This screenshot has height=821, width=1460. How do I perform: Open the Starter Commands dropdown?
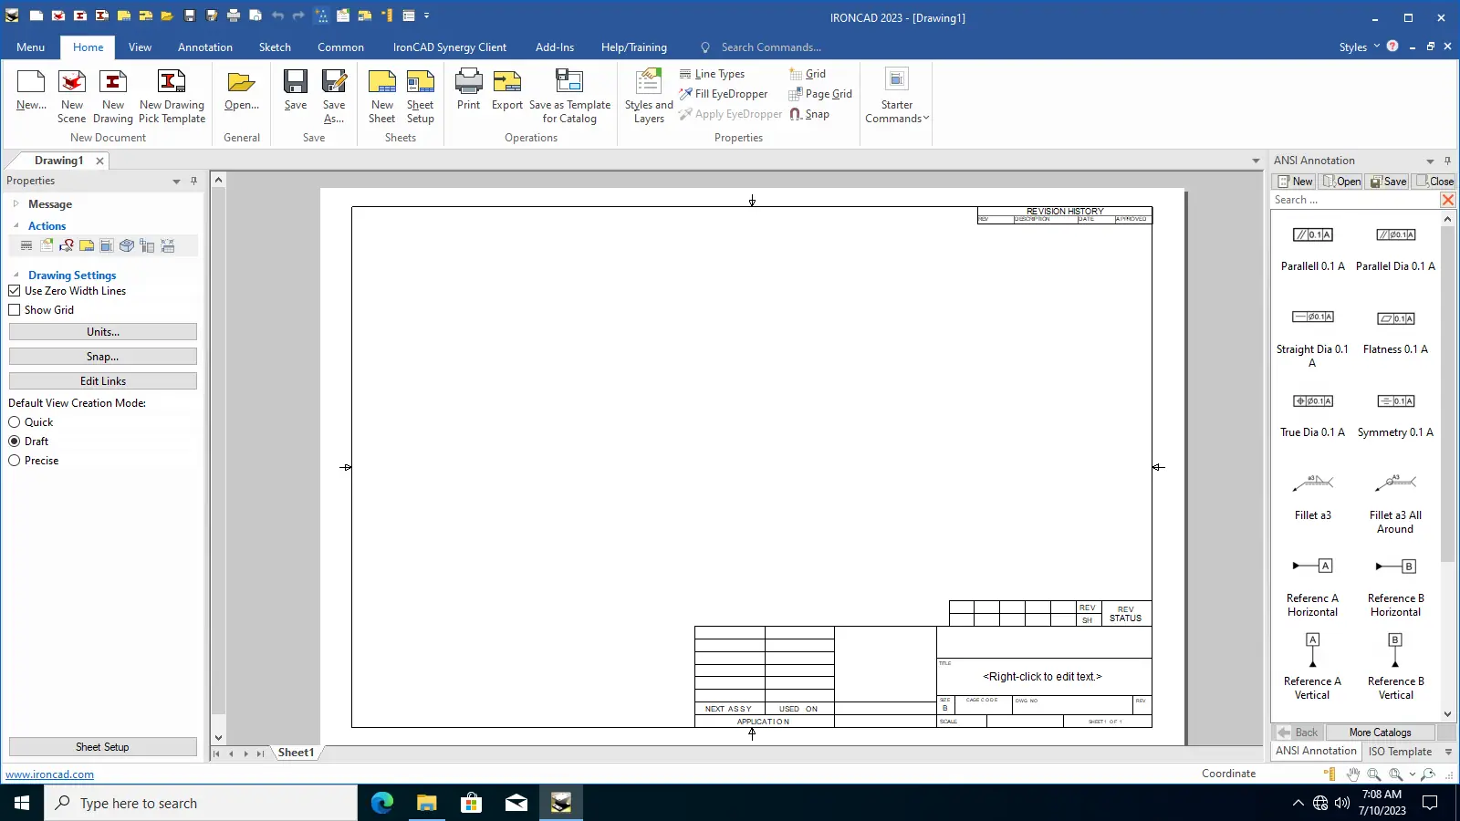[897, 96]
